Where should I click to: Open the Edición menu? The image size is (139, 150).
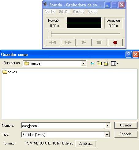64,12
